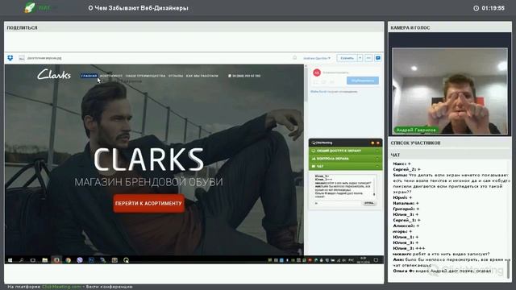Click the Dropbox logo icon
The height and width of the screenshot is (290, 516).
point(10,58)
